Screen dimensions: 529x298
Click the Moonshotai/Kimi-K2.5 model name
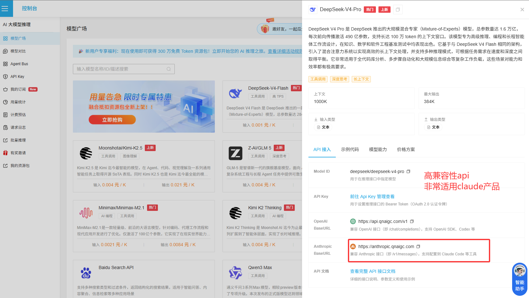coord(120,148)
